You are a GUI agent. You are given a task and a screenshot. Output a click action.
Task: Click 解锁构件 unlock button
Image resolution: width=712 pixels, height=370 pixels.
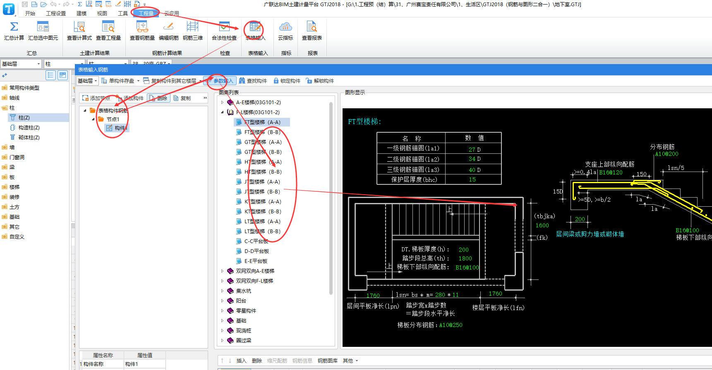(320, 81)
